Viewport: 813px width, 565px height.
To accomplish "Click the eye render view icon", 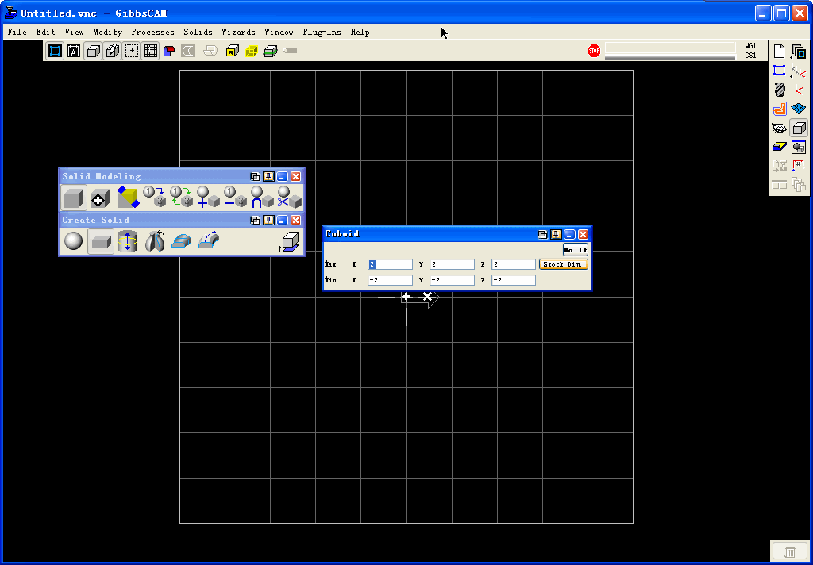I will click(x=780, y=128).
